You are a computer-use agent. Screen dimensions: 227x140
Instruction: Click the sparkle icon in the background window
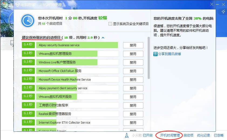coord(223,12)
